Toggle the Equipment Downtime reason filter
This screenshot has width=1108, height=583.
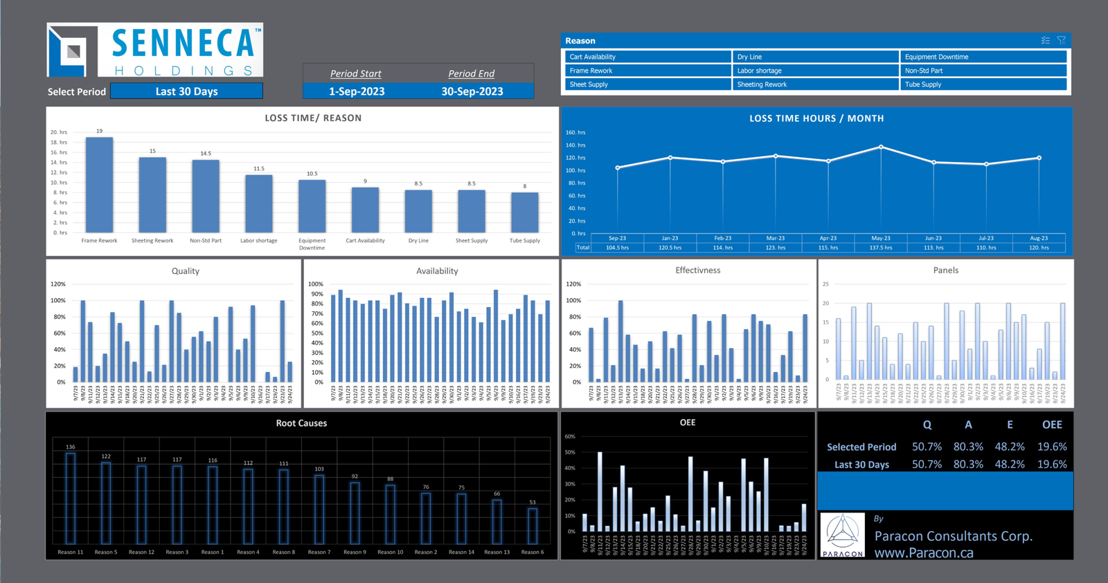coord(983,57)
